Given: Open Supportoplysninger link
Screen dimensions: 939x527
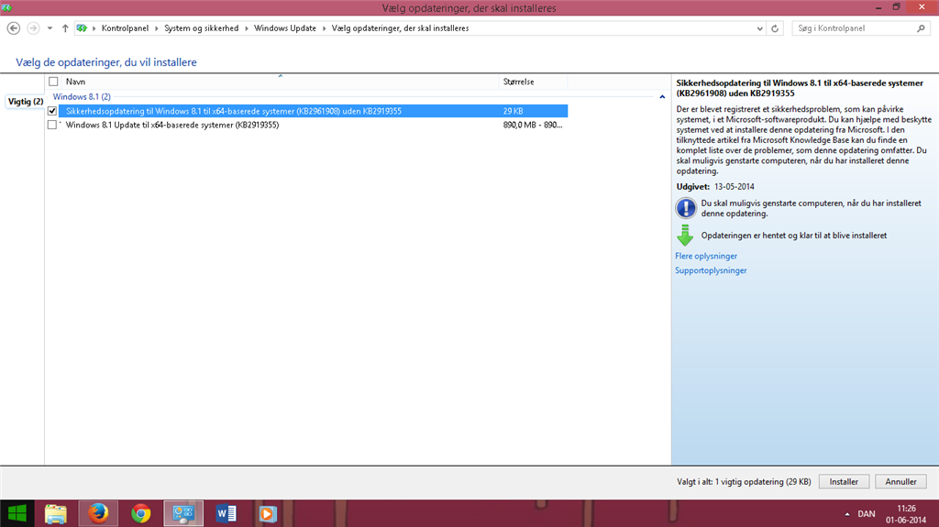Looking at the screenshot, I should pos(711,270).
